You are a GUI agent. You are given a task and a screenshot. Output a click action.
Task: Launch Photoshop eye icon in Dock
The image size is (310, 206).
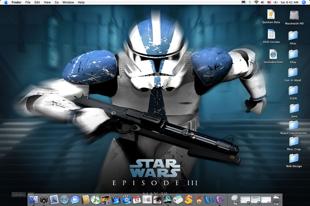tap(157, 200)
